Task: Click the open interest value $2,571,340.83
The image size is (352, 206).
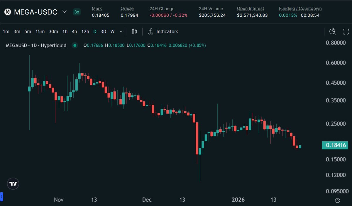Action: [252, 15]
